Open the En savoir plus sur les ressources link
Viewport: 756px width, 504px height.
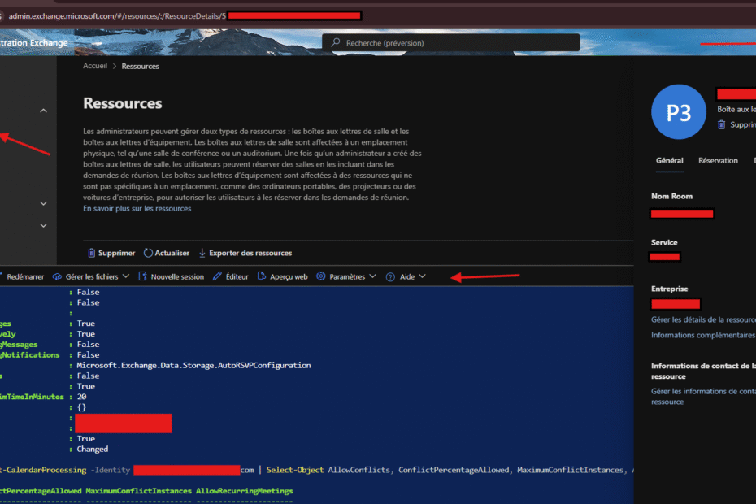137,208
